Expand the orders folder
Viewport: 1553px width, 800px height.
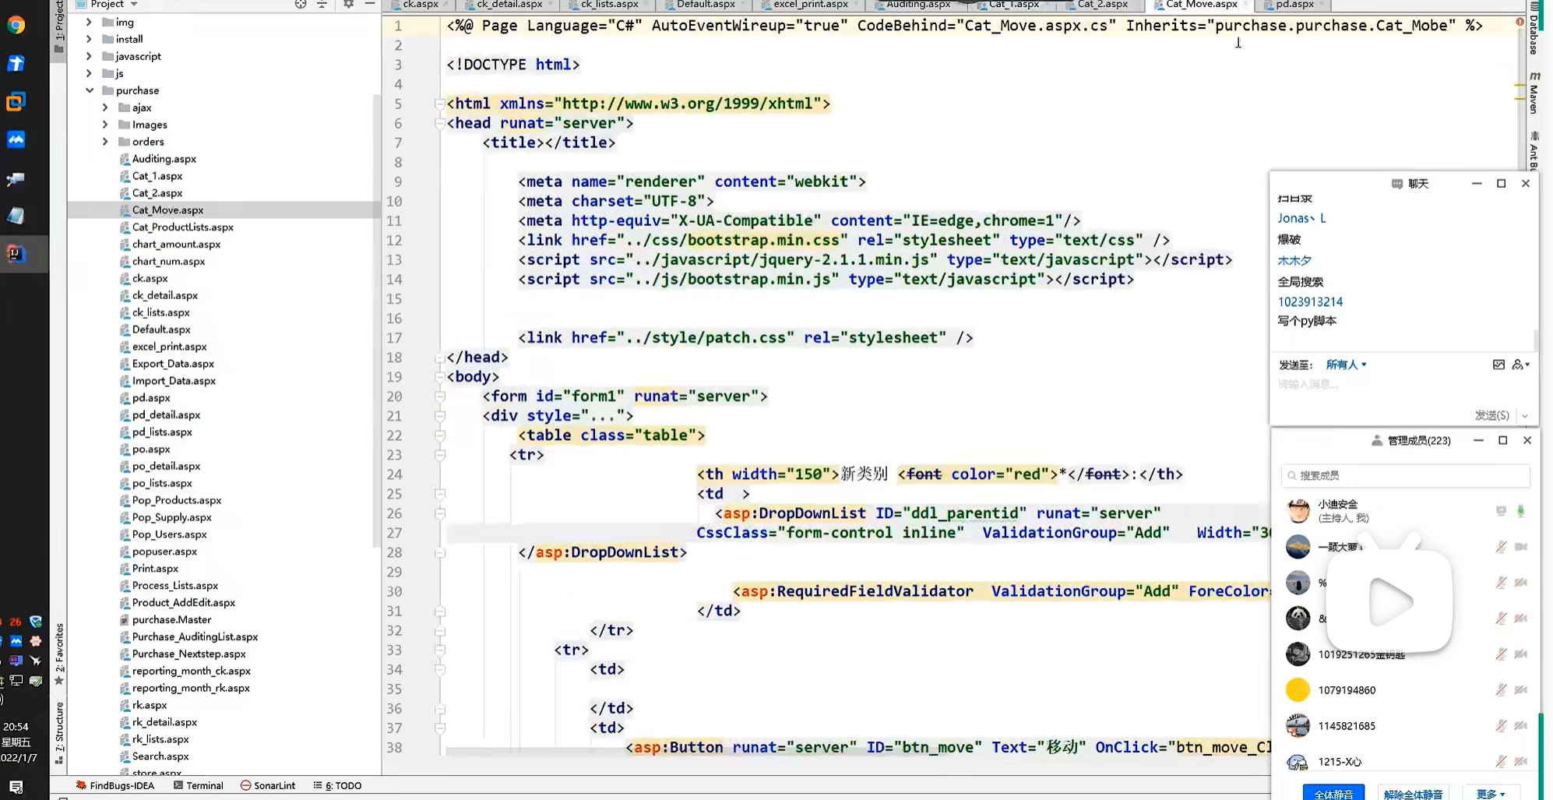point(105,142)
